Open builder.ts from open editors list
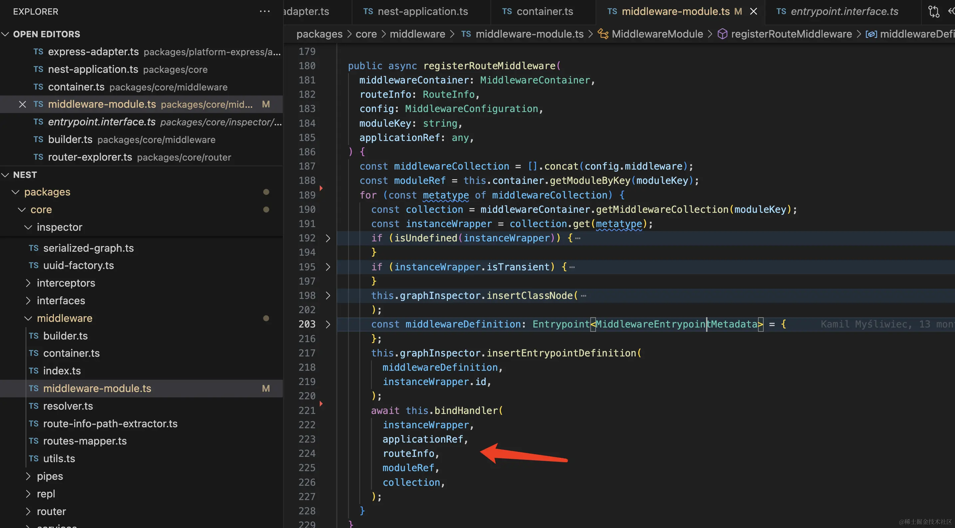The image size is (955, 528). 141,140
